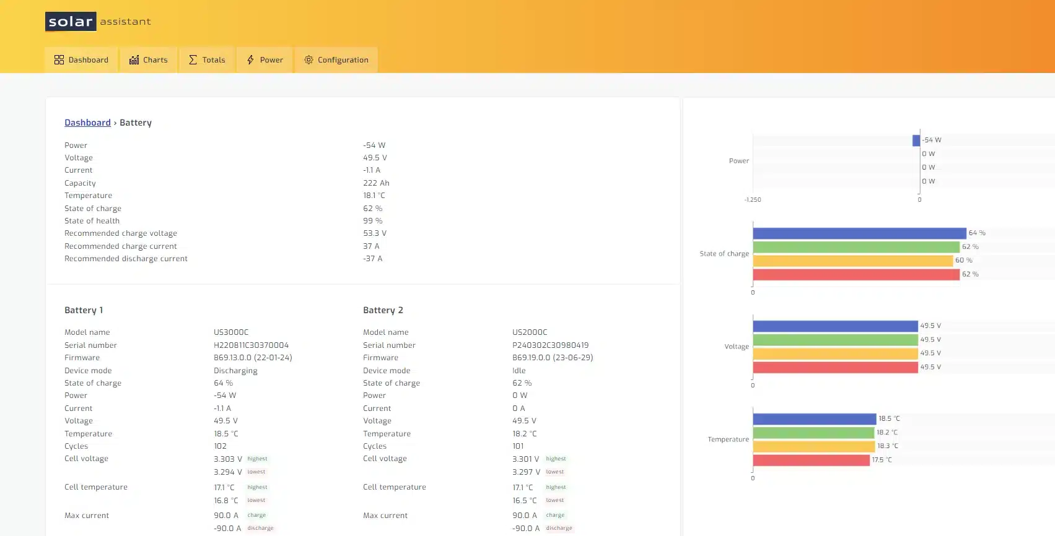Click the 37 A recommended charge current
Viewport: 1055px width, 536px height.
click(371, 246)
